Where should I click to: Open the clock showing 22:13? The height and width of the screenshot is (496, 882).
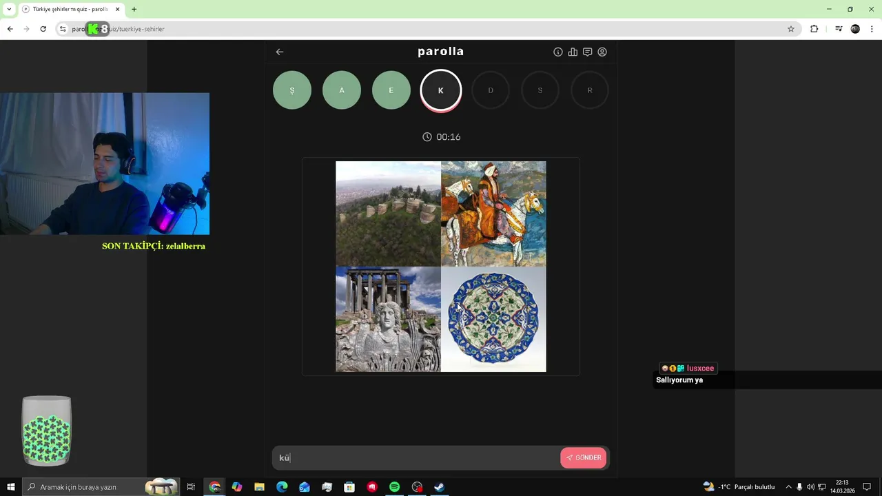842,487
